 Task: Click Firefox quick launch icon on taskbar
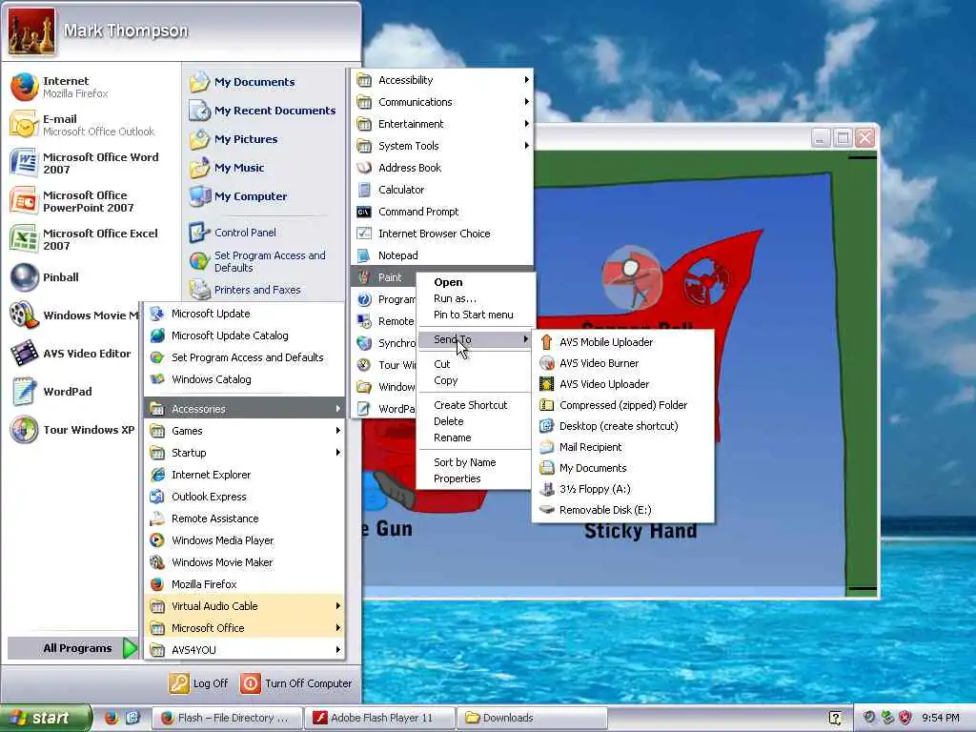[112, 718]
